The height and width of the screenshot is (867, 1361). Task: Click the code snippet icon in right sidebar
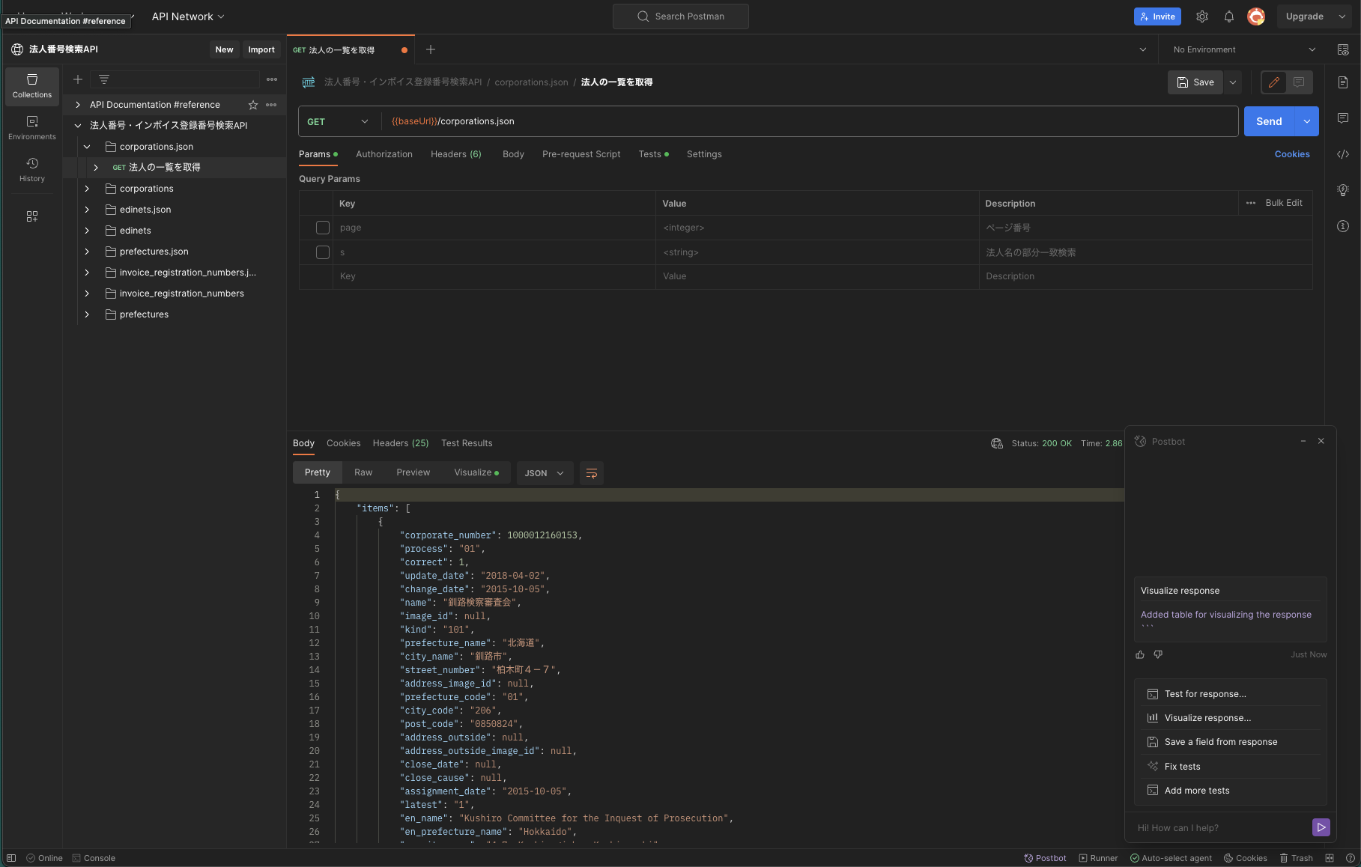(x=1343, y=154)
